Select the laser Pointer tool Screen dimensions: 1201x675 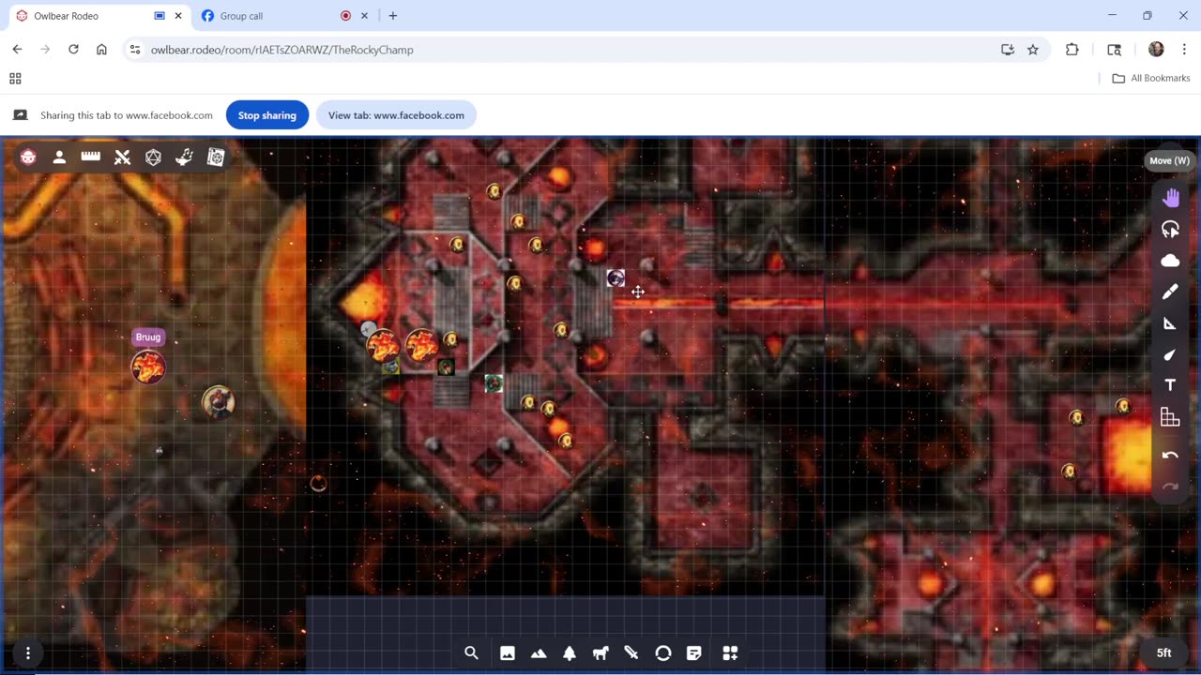pyautogui.click(x=1170, y=354)
